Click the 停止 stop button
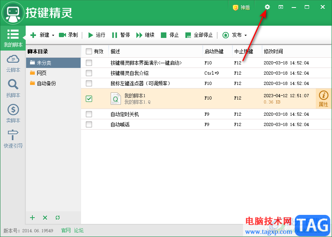The width and height of the screenshot is (332, 237). (170, 35)
